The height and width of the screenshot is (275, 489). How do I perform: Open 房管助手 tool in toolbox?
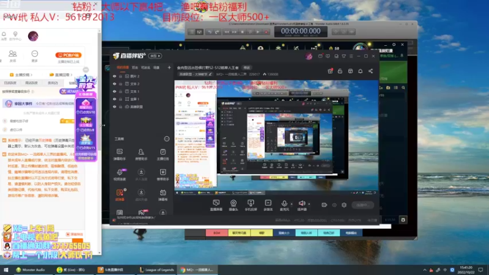coord(141,155)
